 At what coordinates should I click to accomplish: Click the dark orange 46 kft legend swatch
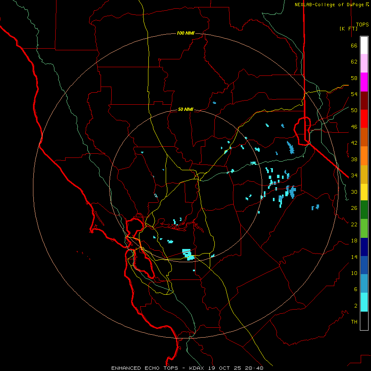coord(364,137)
